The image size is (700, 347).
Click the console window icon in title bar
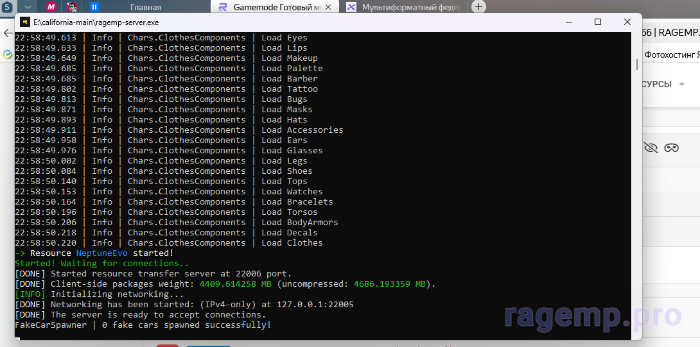(x=24, y=22)
